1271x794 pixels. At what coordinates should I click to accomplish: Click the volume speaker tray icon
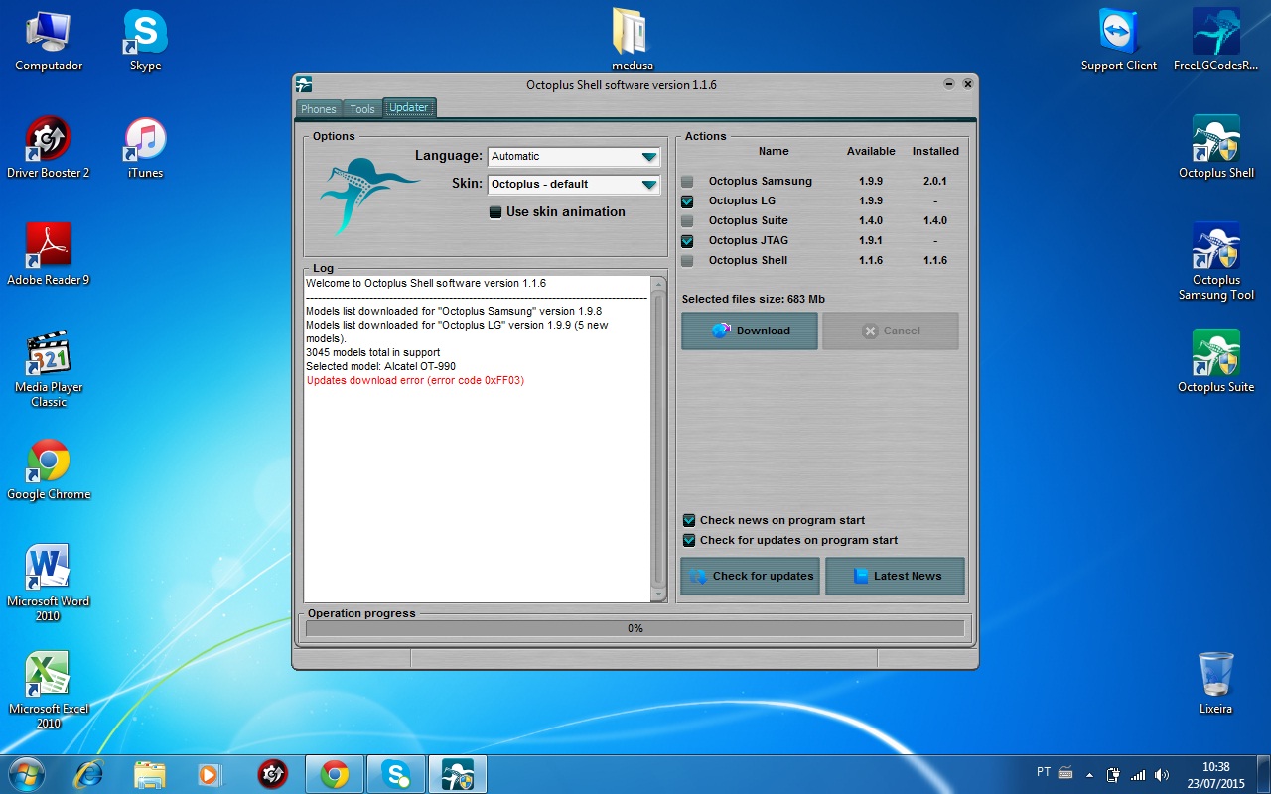[x=1162, y=774]
